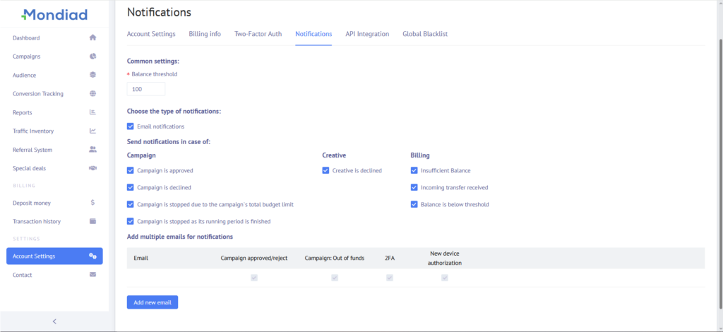
Task: Uncheck Creative is declined
Action: [x=326, y=171]
